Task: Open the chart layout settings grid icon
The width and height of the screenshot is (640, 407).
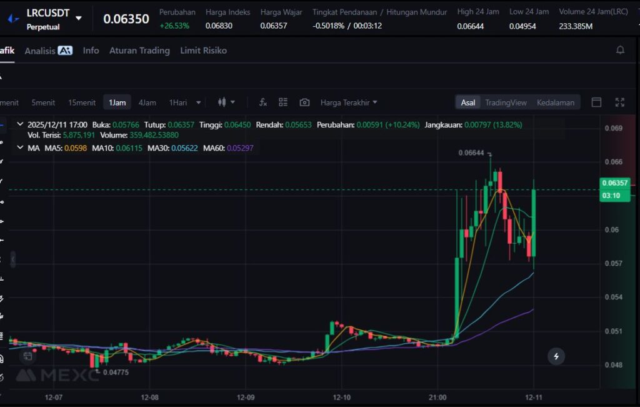Action: coord(283,103)
